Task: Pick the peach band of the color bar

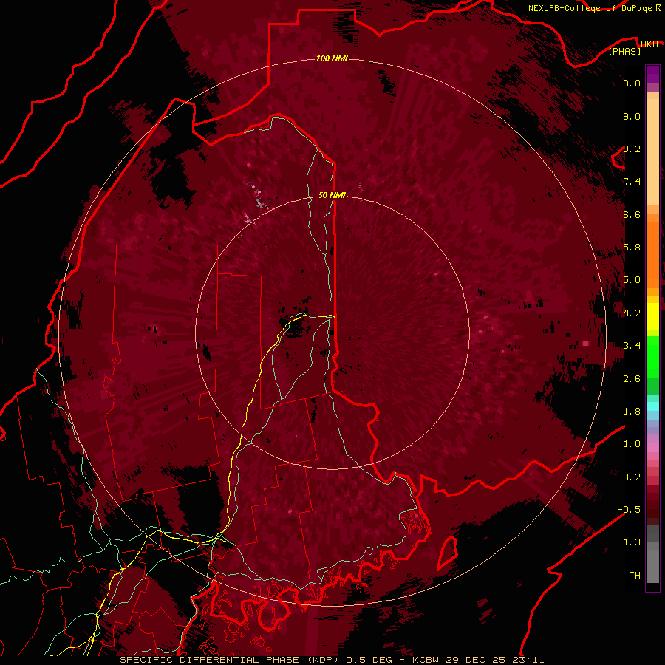Action: pos(652,153)
